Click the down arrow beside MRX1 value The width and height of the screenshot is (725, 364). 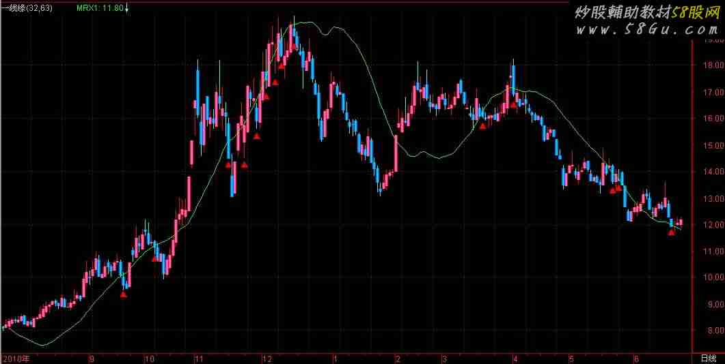click(126, 8)
